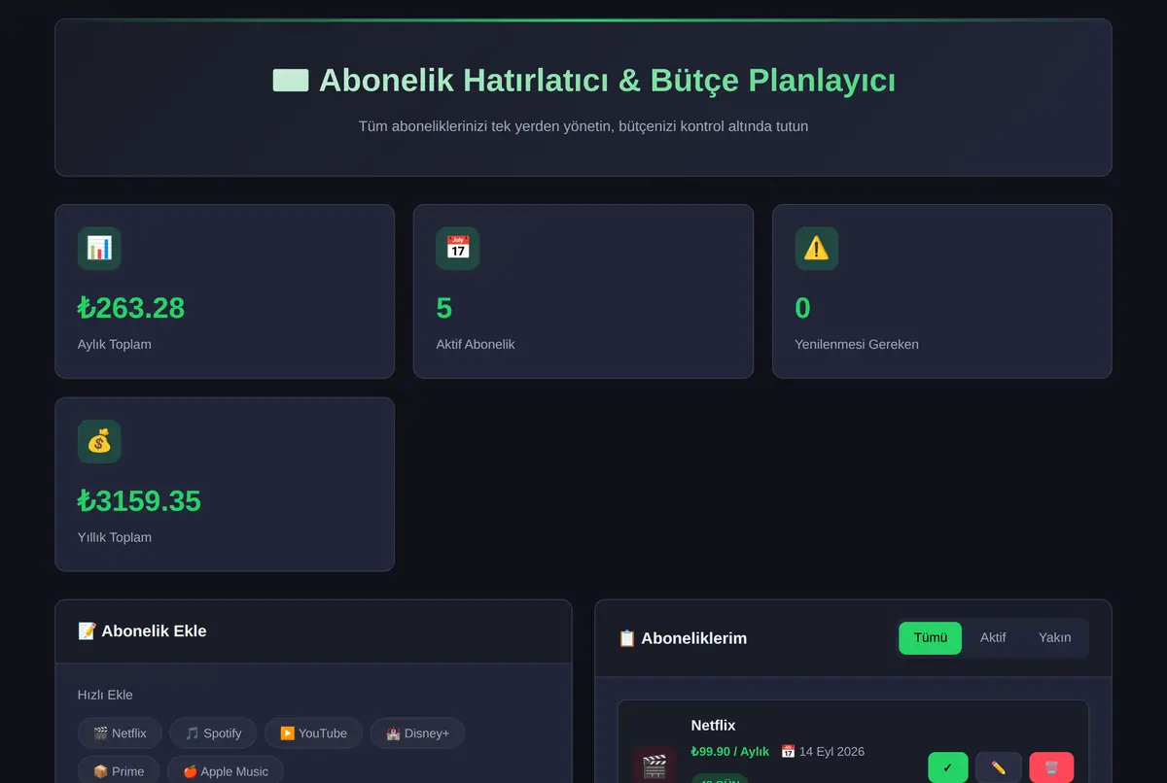Screen dimensions: 1167x783
Task: Mark the Netflix subscription with the green check button
Action: click(948, 767)
